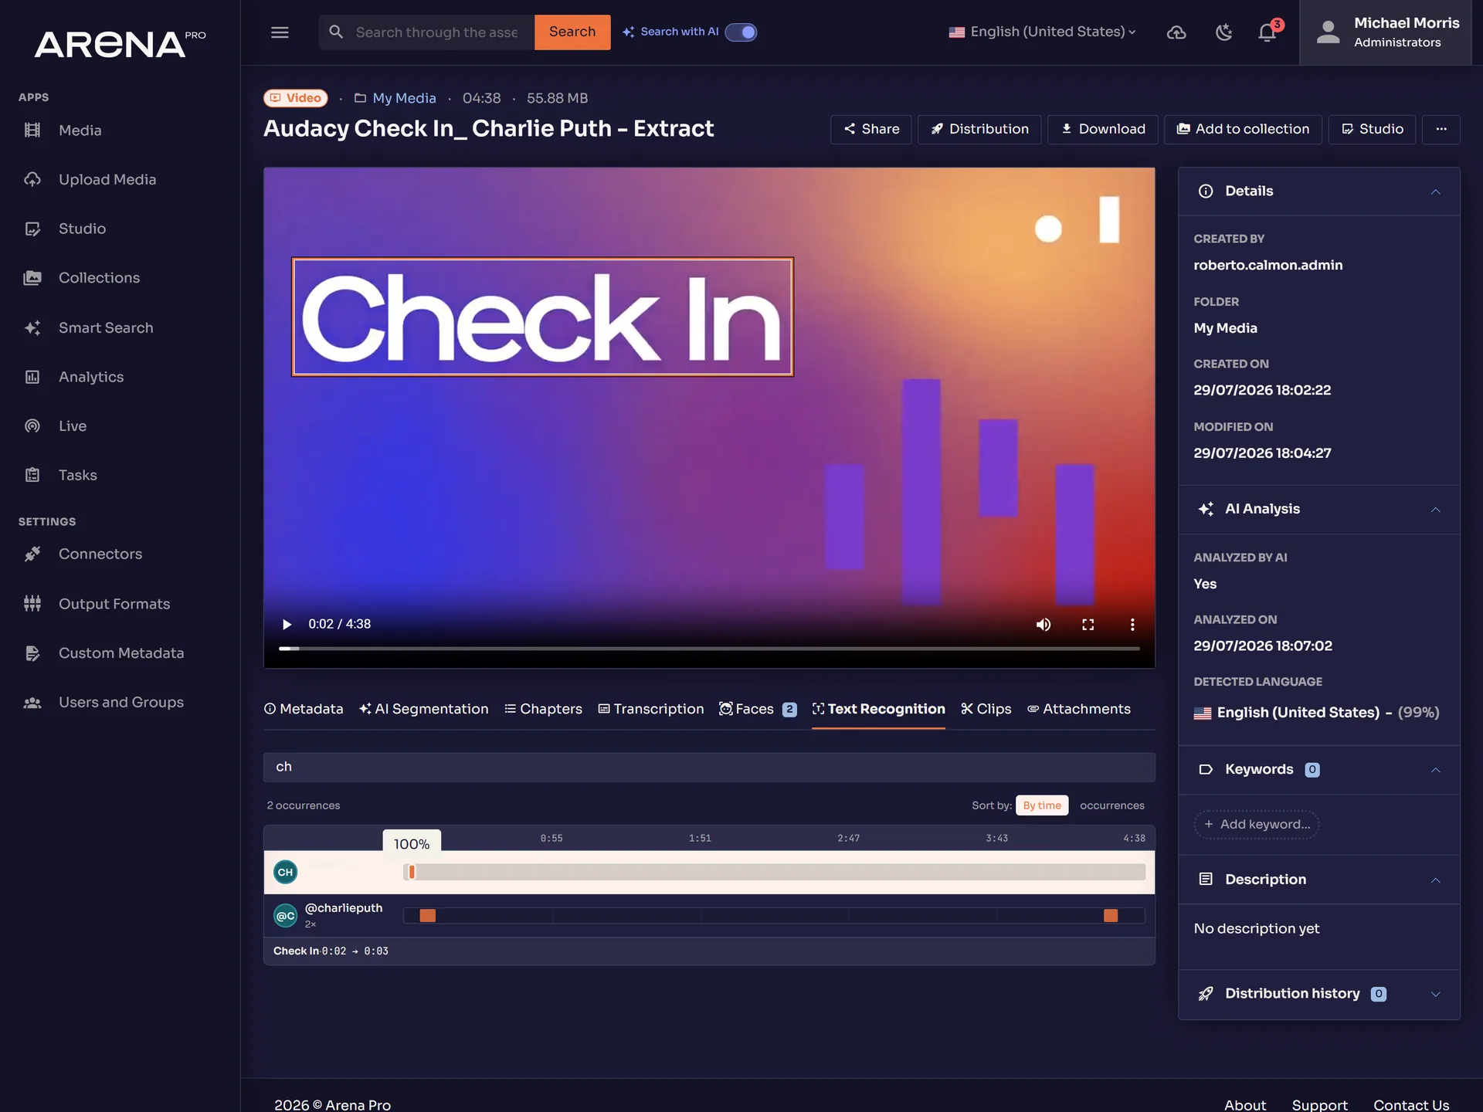This screenshot has width=1483, height=1112.
Task: Click the text recognition filter field containing 'ch'
Action: click(x=709, y=767)
